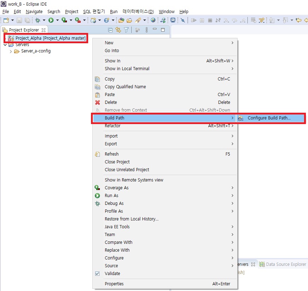Collapse the Servers tree node

(x=5, y=45)
